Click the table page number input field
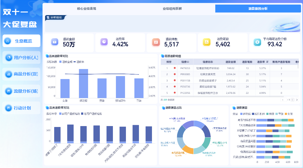The height and width of the screenshot is (168, 303). (x=283, y=100)
